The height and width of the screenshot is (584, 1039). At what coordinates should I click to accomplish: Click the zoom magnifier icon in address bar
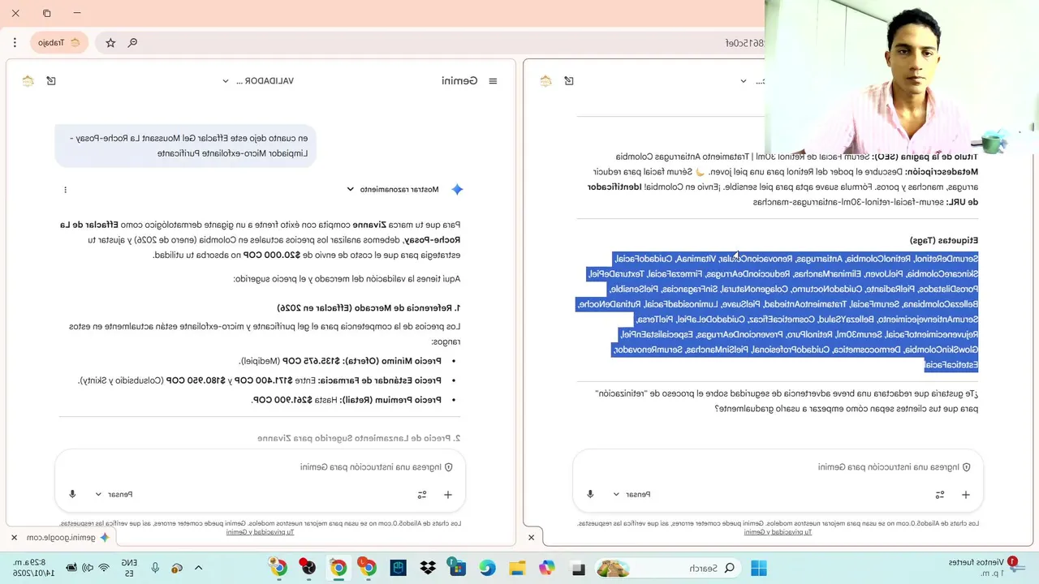[133, 42]
